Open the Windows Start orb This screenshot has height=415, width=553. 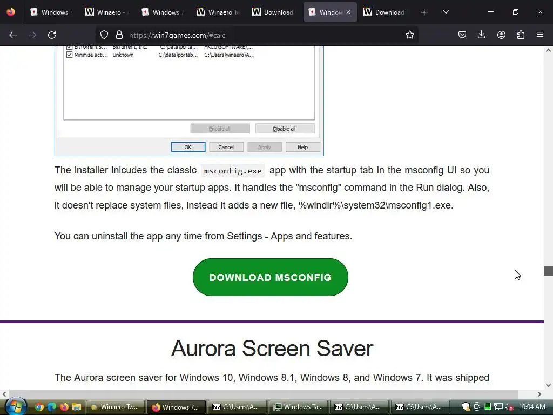[x=16, y=406]
